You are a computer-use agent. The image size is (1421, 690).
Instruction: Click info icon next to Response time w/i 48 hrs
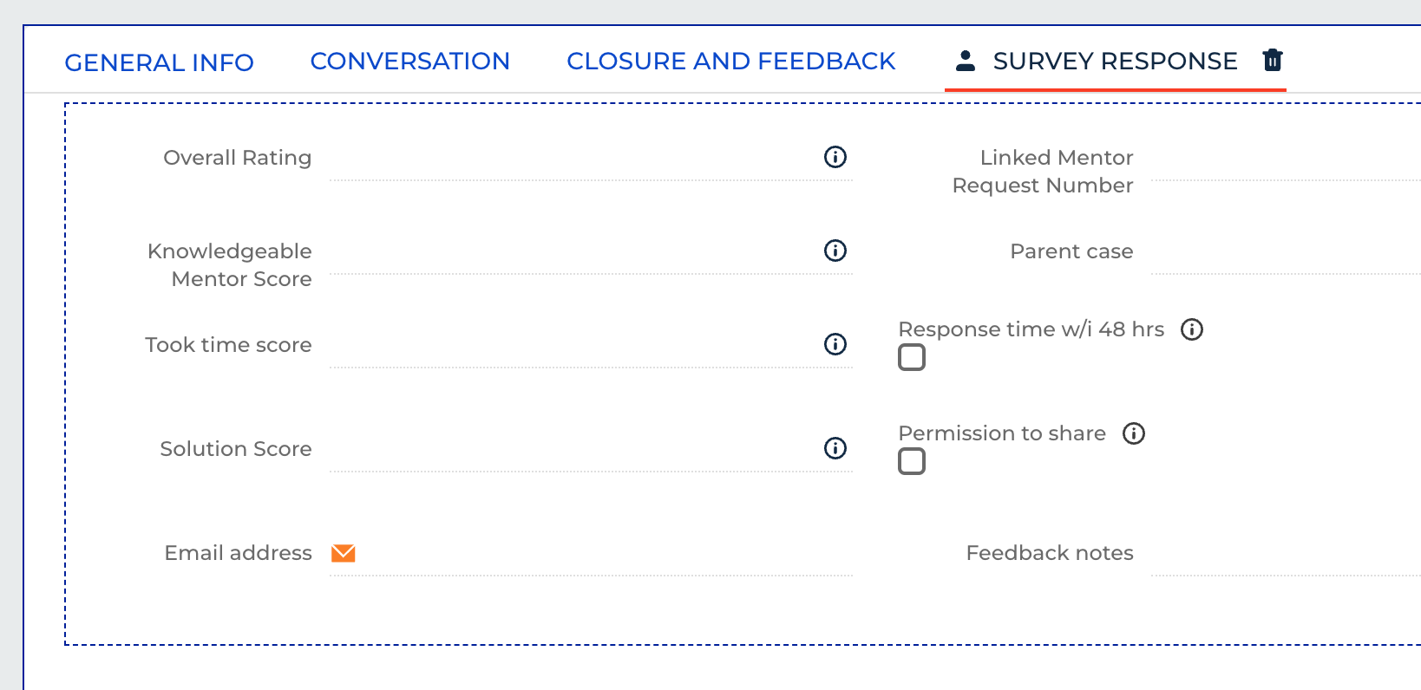[x=1192, y=329]
